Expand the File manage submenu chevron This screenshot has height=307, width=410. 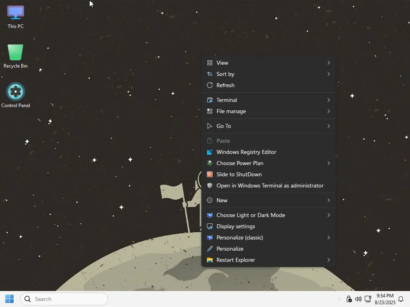[x=329, y=111]
